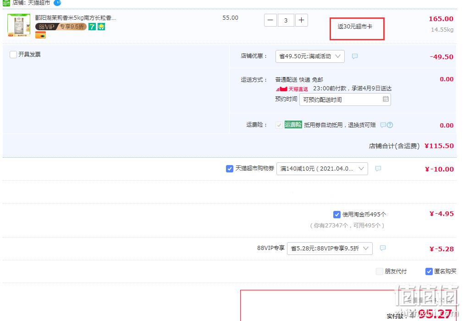Uncheck the 匿名购买 checkbox
Viewport: 463px width, 321px height.
[x=429, y=271]
